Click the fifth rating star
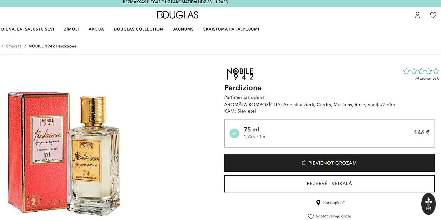 coord(436,71)
